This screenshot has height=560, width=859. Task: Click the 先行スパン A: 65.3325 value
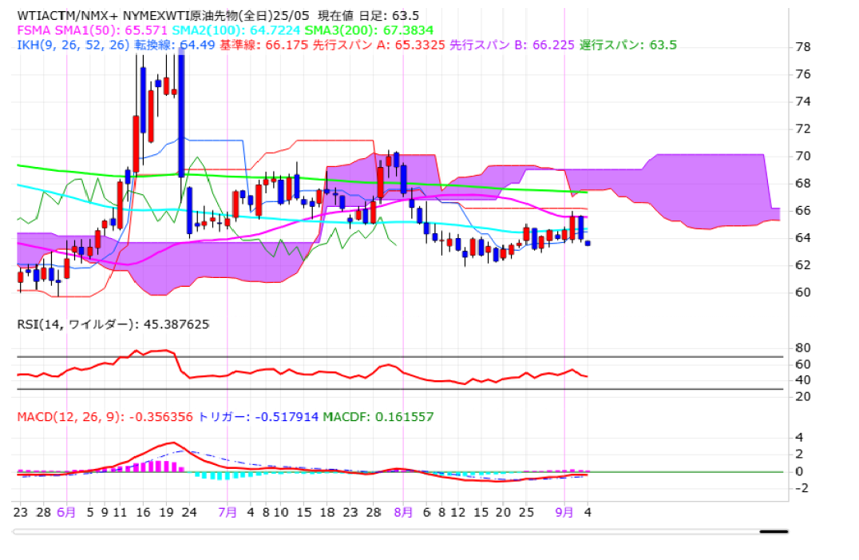[378, 45]
